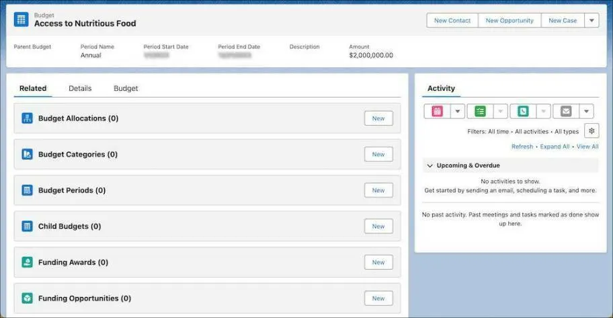Screen dimensions: 613x318
Task: Add New Budget Allocation
Action: 378,118
